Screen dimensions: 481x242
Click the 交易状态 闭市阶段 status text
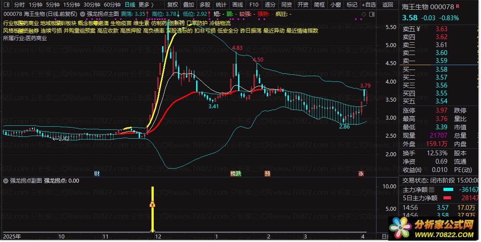point(440,181)
